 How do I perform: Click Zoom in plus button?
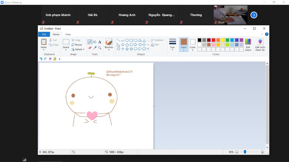pyautogui.click(x=262, y=152)
